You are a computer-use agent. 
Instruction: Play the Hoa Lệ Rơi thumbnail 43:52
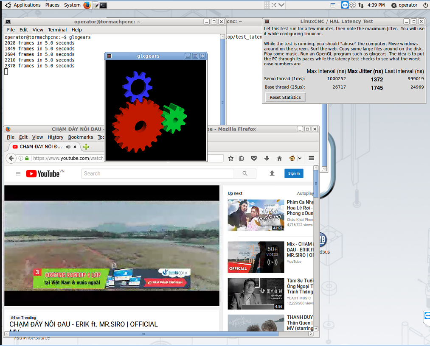click(256, 215)
